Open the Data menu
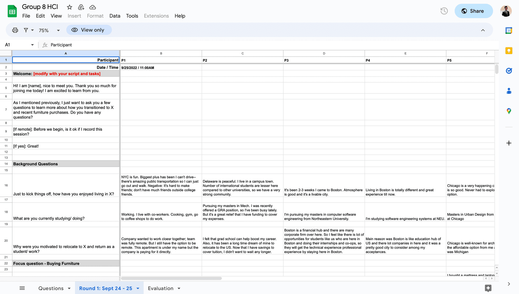 115,16
